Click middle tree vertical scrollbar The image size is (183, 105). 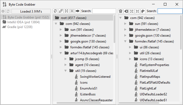[114, 29]
